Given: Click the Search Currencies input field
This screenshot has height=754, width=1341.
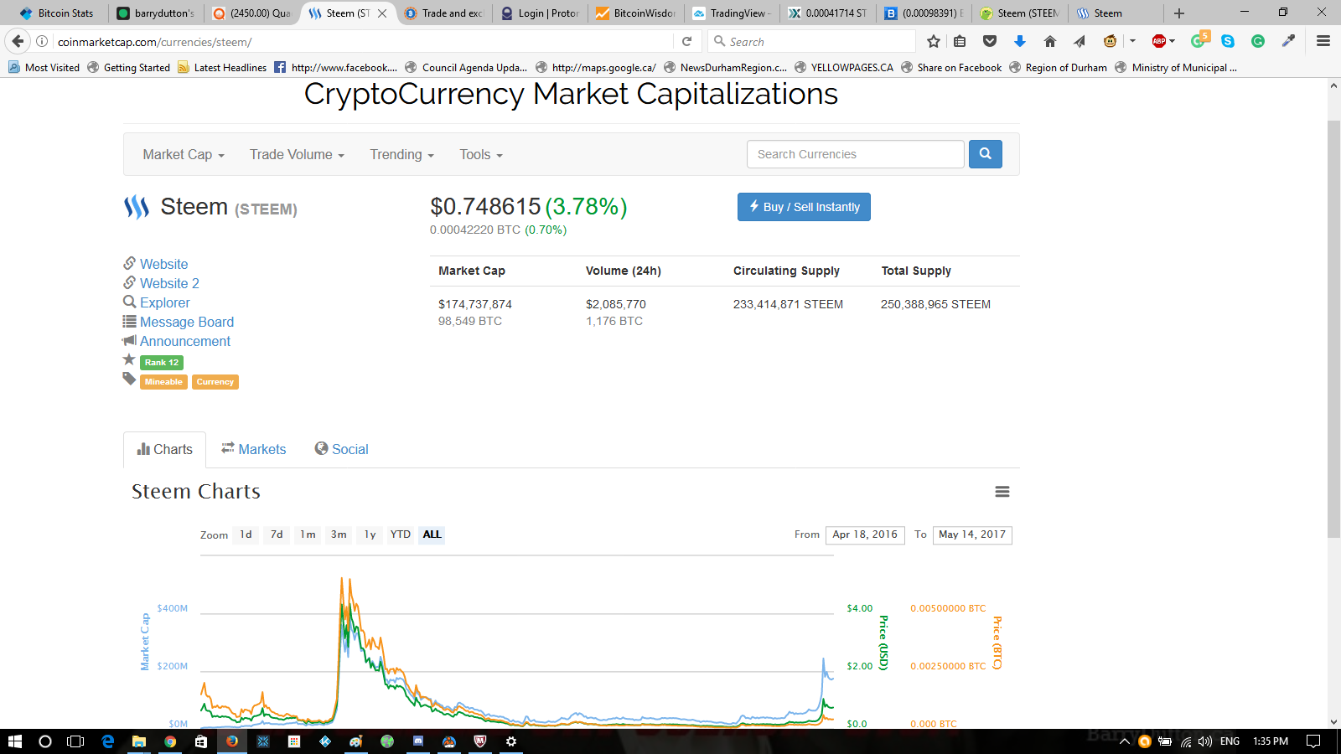Looking at the screenshot, I should click(856, 154).
